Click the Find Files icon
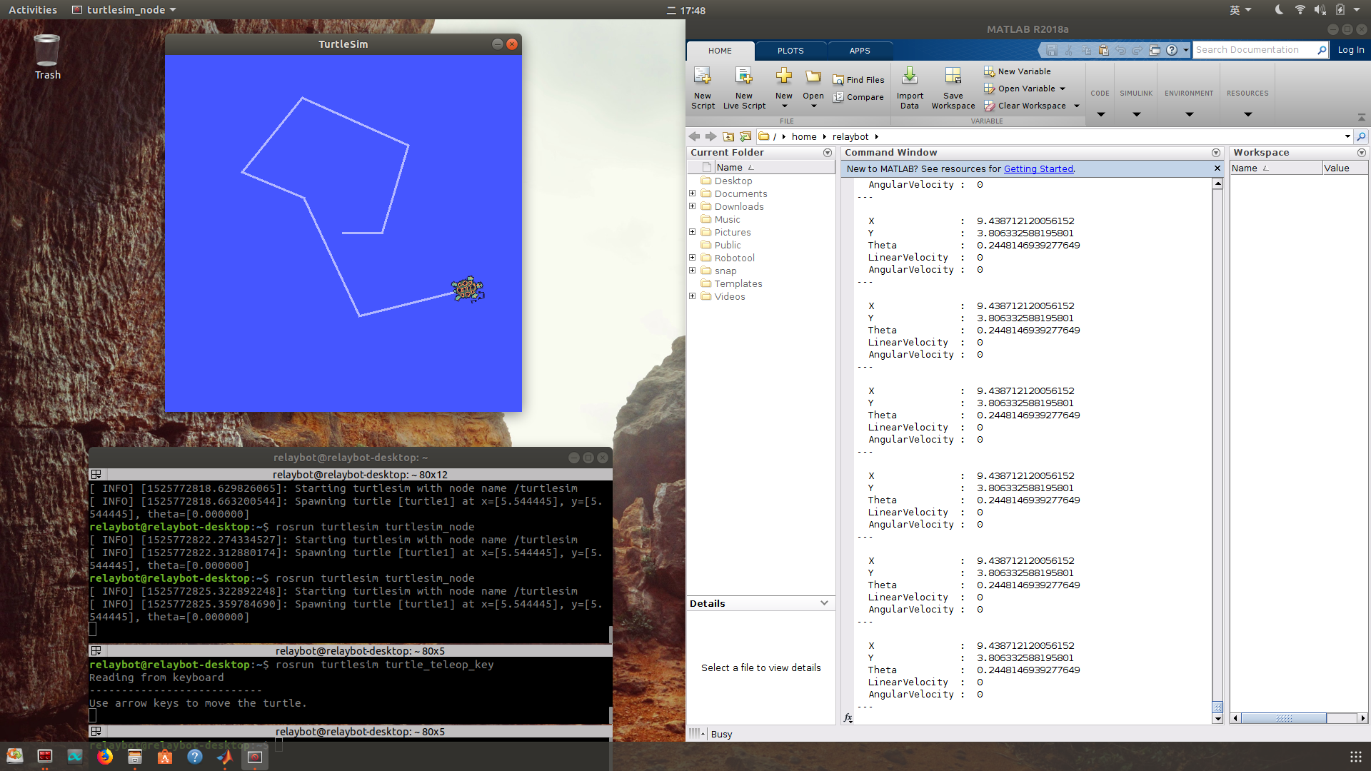 [838, 80]
